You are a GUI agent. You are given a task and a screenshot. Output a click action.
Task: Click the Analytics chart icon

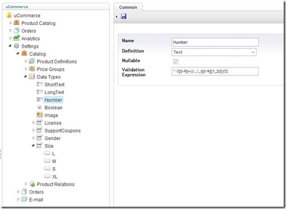pyautogui.click(x=16, y=38)
